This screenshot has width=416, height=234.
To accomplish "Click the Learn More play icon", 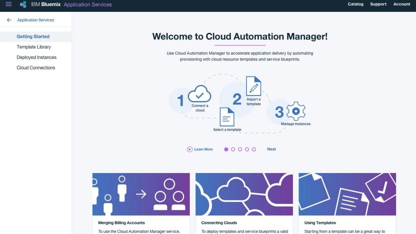I will (x=189, y=149).
